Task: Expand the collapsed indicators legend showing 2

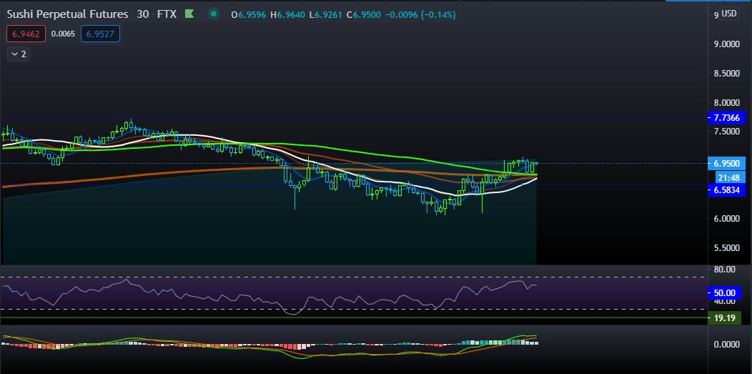Action: [x=18, y=54]
